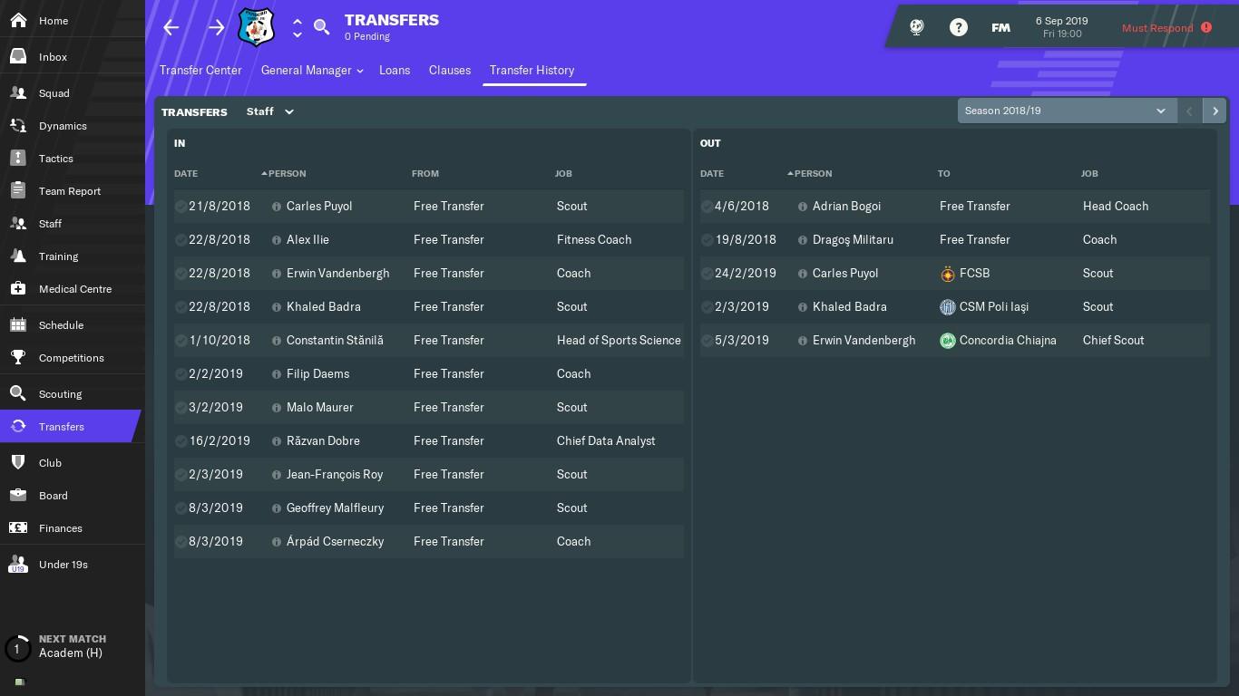
Task: Open info icon next to Carles Puyol
Action: pyautogui.click(x=277, y=207)
